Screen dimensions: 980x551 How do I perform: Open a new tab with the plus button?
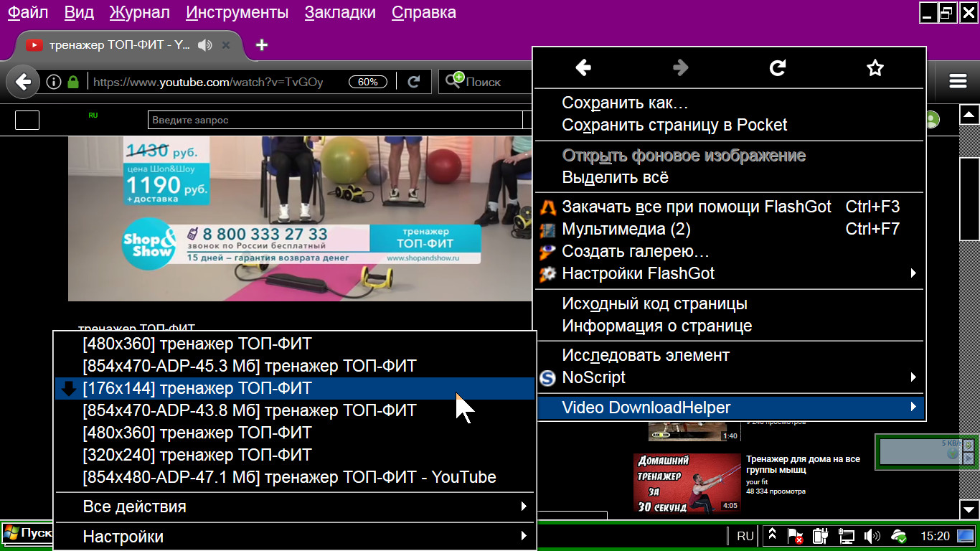click(x=262, y=45)
